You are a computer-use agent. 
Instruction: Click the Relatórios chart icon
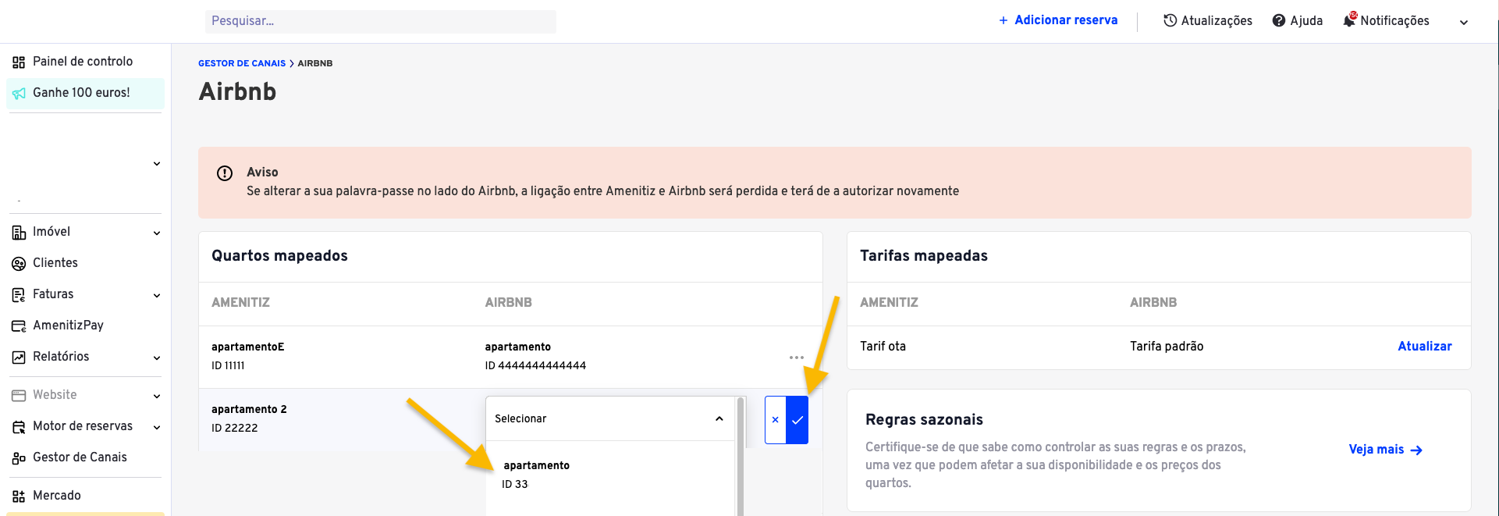tap(19, 358)
